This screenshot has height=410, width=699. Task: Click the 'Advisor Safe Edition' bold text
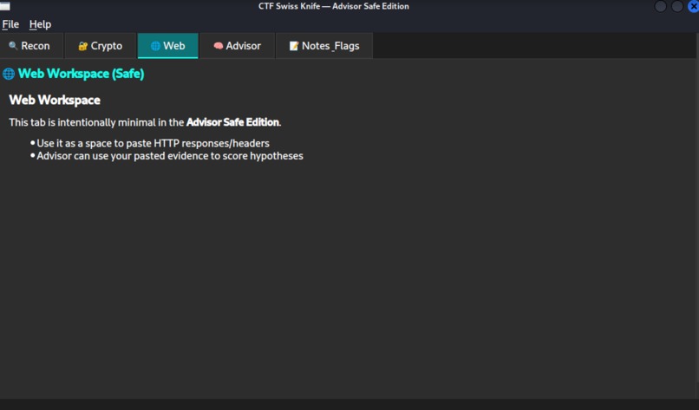click(232, 122)
